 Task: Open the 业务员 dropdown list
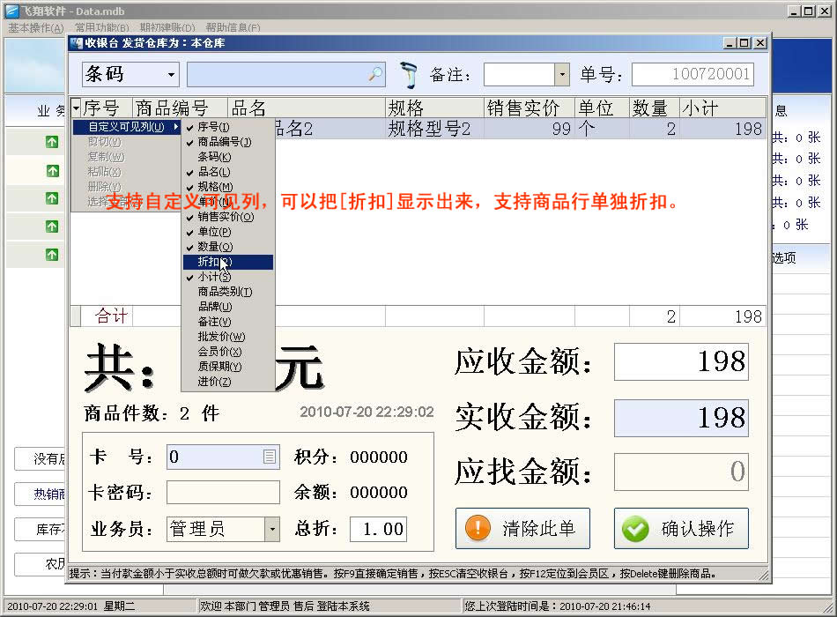pyautogui.click(x=272, y=529)
